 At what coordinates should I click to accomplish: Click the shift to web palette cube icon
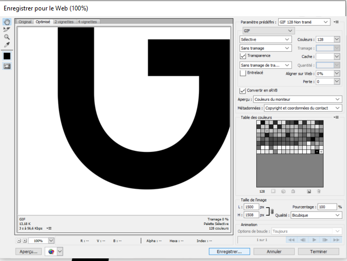coord(283,191)
